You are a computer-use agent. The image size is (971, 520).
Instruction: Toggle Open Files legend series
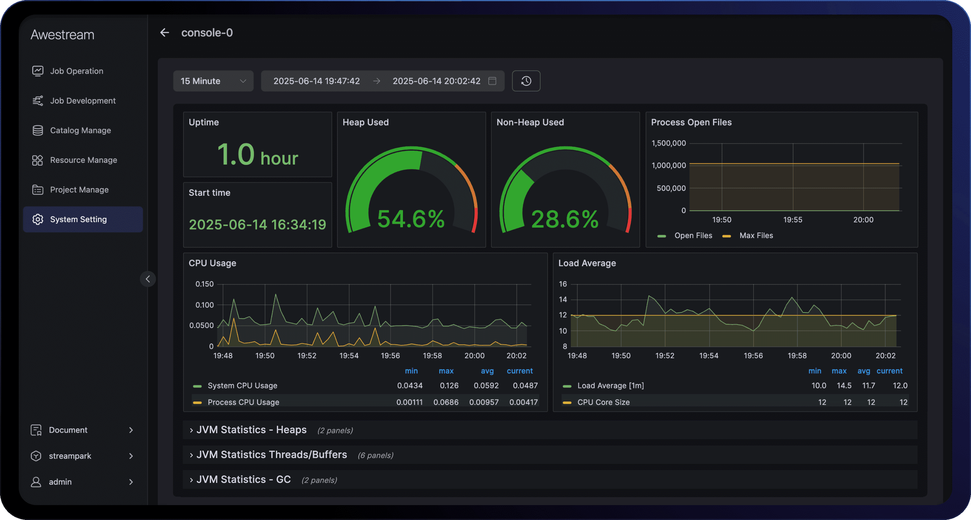coord(693,236)
